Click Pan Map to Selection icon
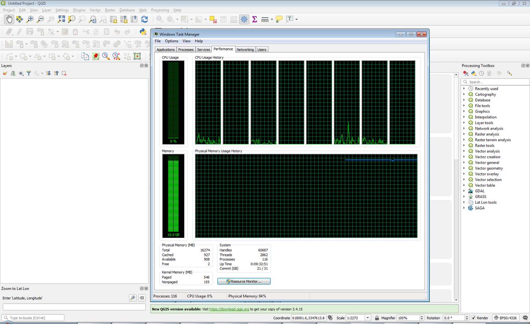Viewport: 530px width, 324px height. pyautogui.click(x=19, y=19)
